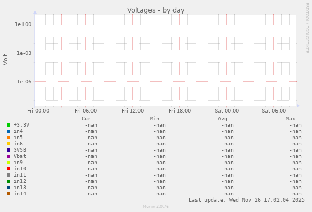Click the in10 red legend swatch

[9, 169]
